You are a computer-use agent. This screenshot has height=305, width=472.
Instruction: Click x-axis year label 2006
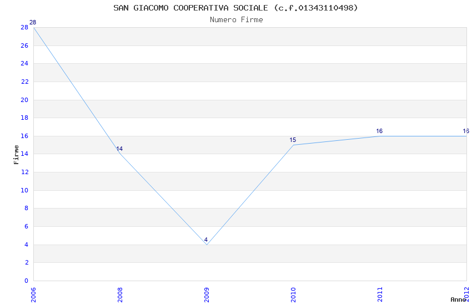coord(33,295)
